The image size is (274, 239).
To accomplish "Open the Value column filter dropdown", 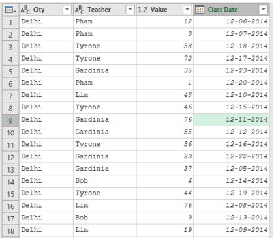I will point(187,10).
